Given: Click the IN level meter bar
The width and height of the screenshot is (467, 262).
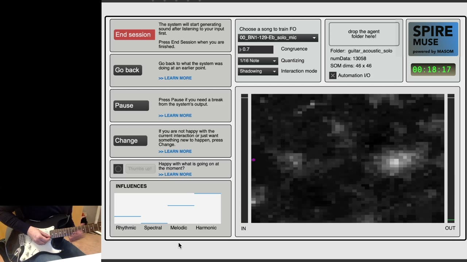Looking at the screenshot, I should 244,158.
